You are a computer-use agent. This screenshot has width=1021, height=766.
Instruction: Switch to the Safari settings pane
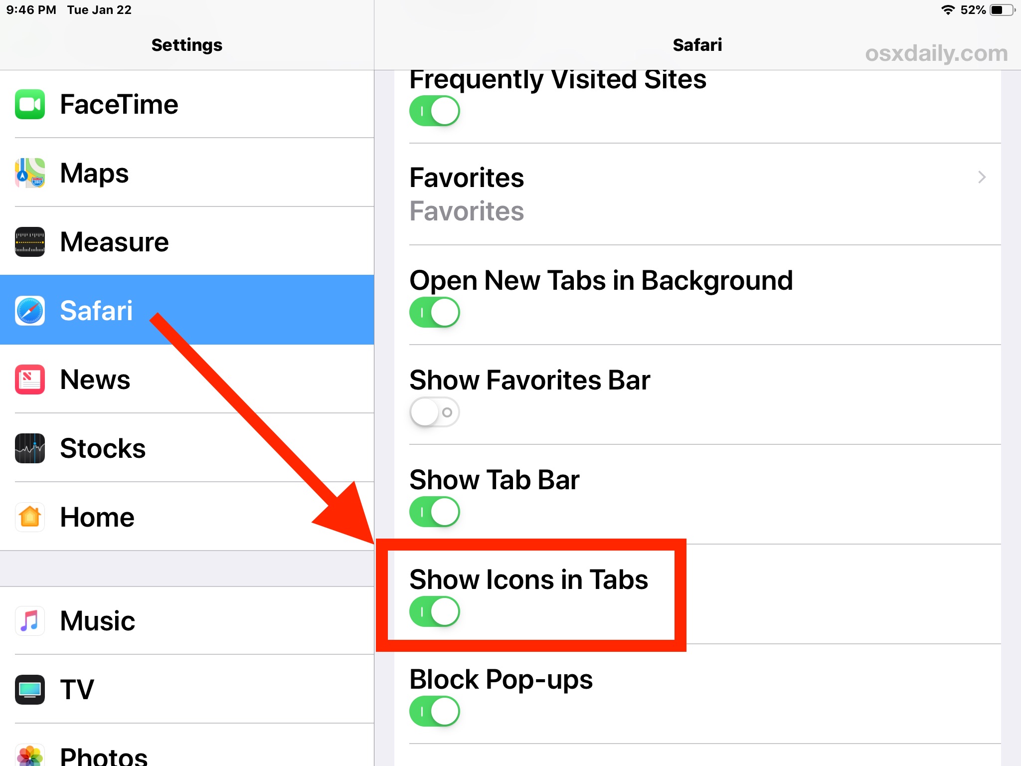pyautogui.click(x=697, y=44)
